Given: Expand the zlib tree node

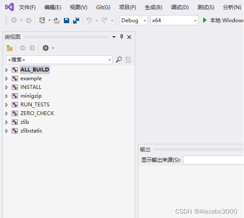Looking at the screenshot, I should pos(7,122).
